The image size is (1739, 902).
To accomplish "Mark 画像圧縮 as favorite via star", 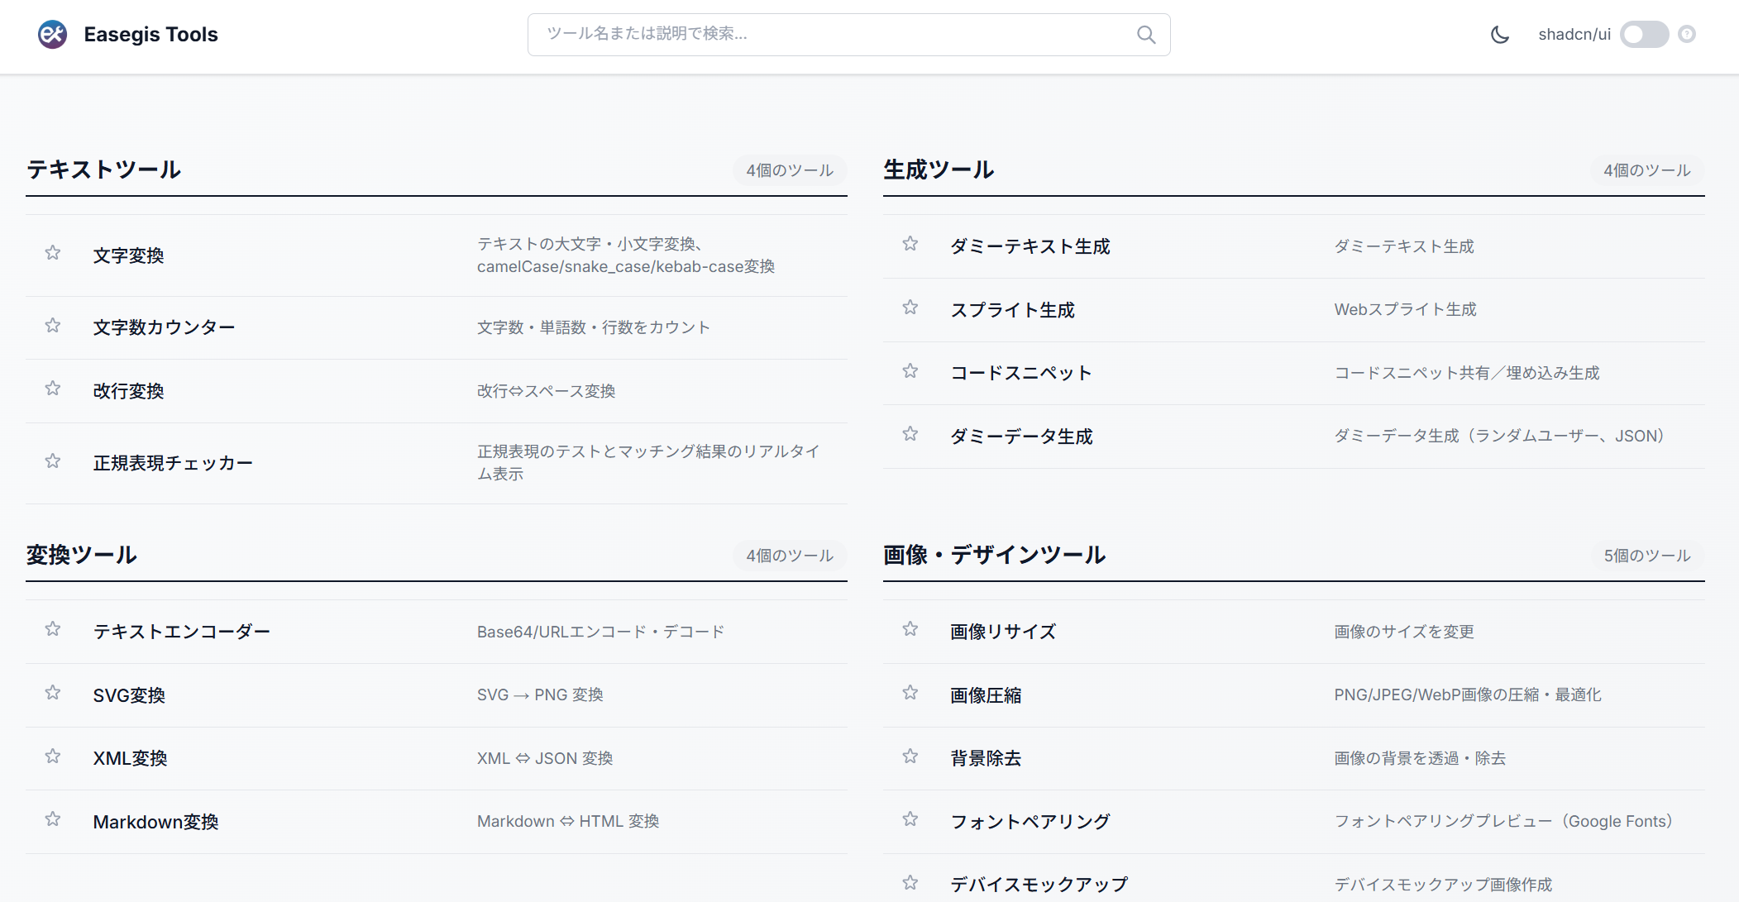I will (x=910, y=693).
